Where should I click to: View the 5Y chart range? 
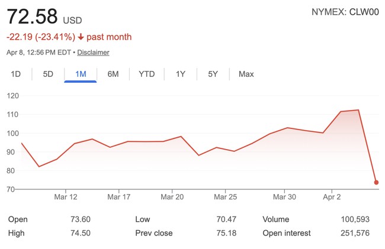pyautogui.click(x=213, y=74)
